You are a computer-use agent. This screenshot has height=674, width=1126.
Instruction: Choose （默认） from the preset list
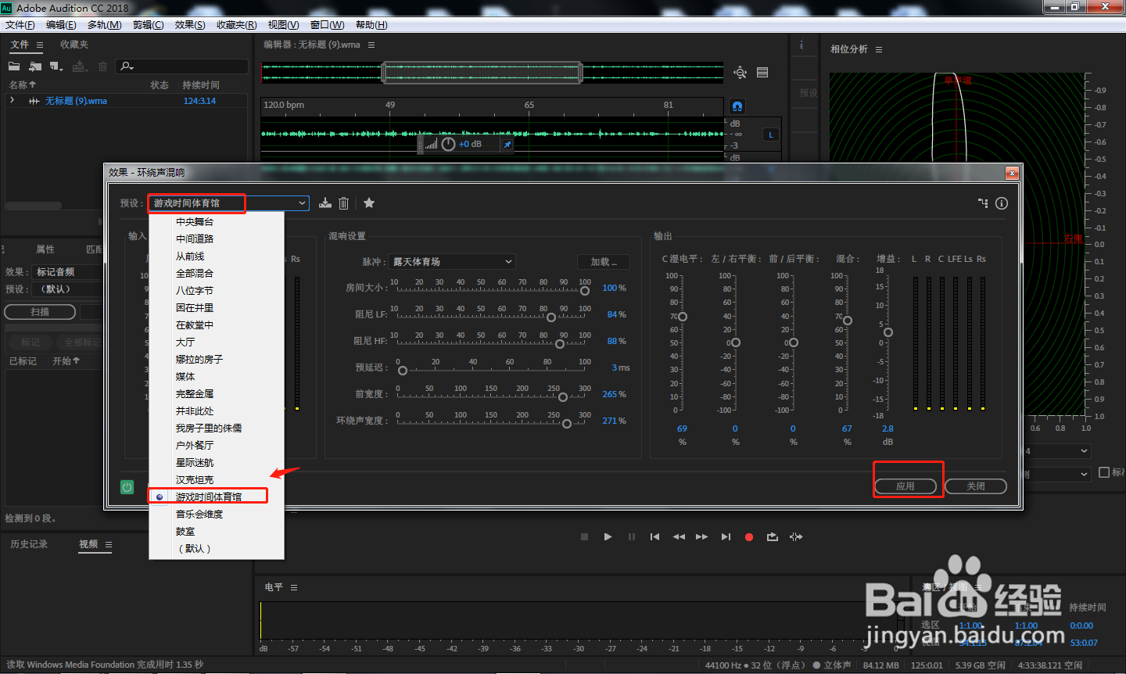coord(195,549)
